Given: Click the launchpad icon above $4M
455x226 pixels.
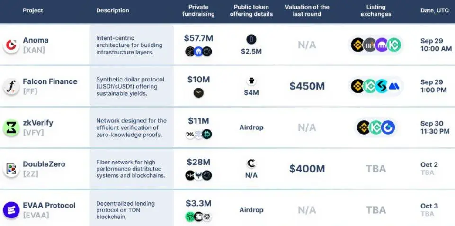Looking at the screenshot, I should pyautogui.click(x=251, y=81).
